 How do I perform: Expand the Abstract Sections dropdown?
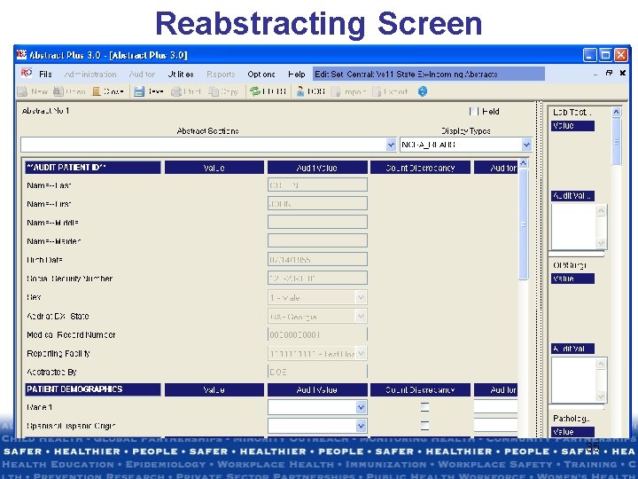click(391, 145)
